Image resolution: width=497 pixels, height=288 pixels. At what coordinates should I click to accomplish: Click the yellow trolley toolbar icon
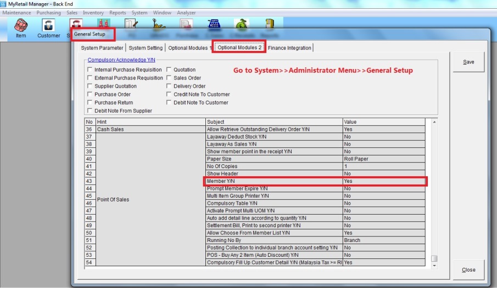158,24
